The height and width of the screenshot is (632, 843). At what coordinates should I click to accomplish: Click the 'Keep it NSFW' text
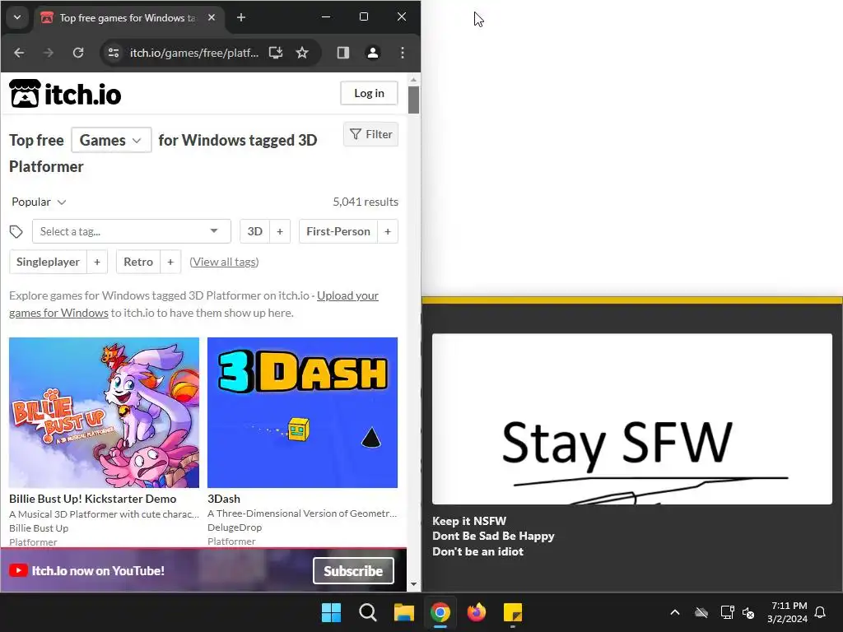click(469, 521)
